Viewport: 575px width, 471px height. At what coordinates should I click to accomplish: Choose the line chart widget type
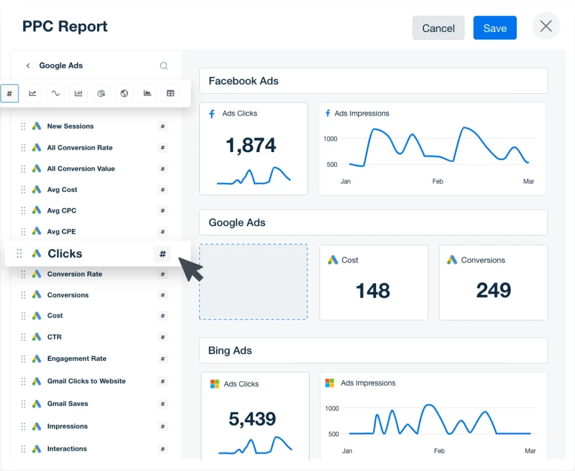point(33,93)
